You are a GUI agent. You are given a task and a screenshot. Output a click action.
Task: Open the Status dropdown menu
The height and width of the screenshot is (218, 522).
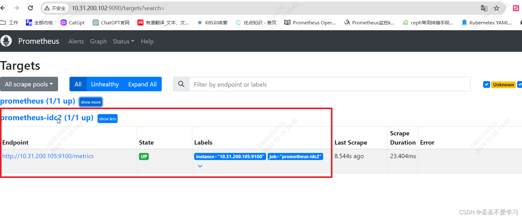123,41
